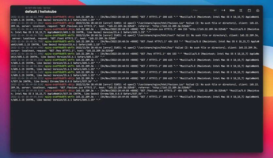Click timestamp 20:48:56.140Z log row
The height and width of the screenshot is (158, 273).
tap(27, 72)
